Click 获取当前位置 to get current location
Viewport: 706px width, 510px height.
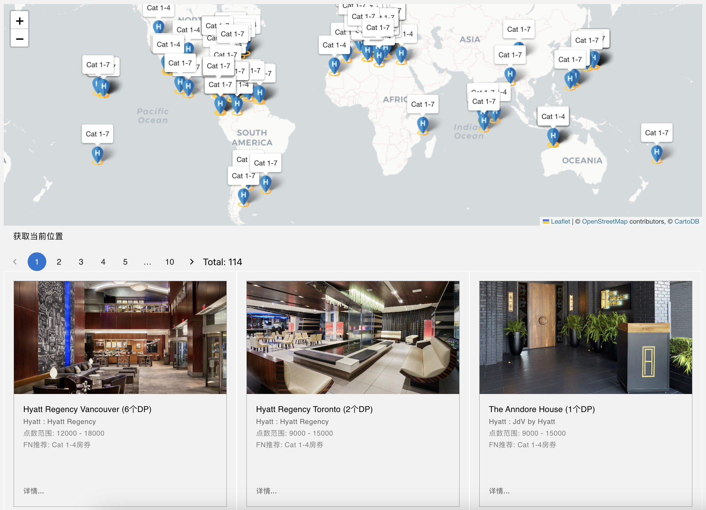[38, 236]
